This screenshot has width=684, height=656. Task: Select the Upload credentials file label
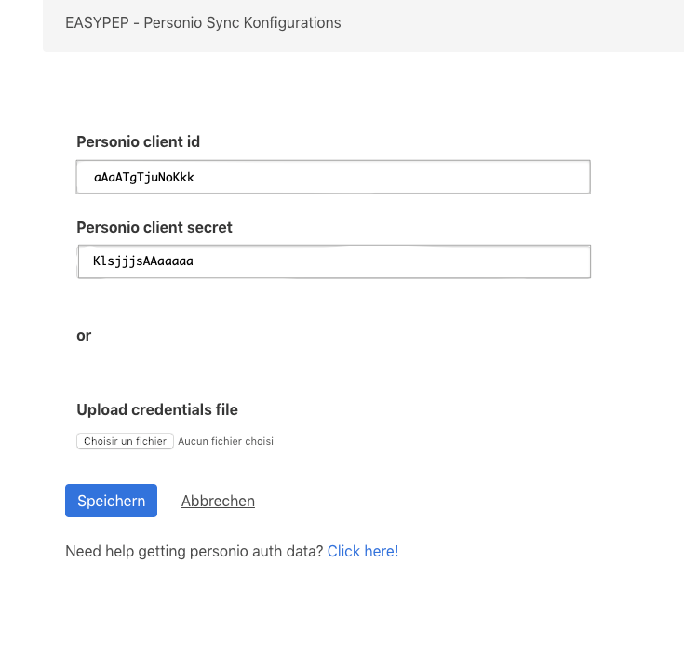[157, 409]
